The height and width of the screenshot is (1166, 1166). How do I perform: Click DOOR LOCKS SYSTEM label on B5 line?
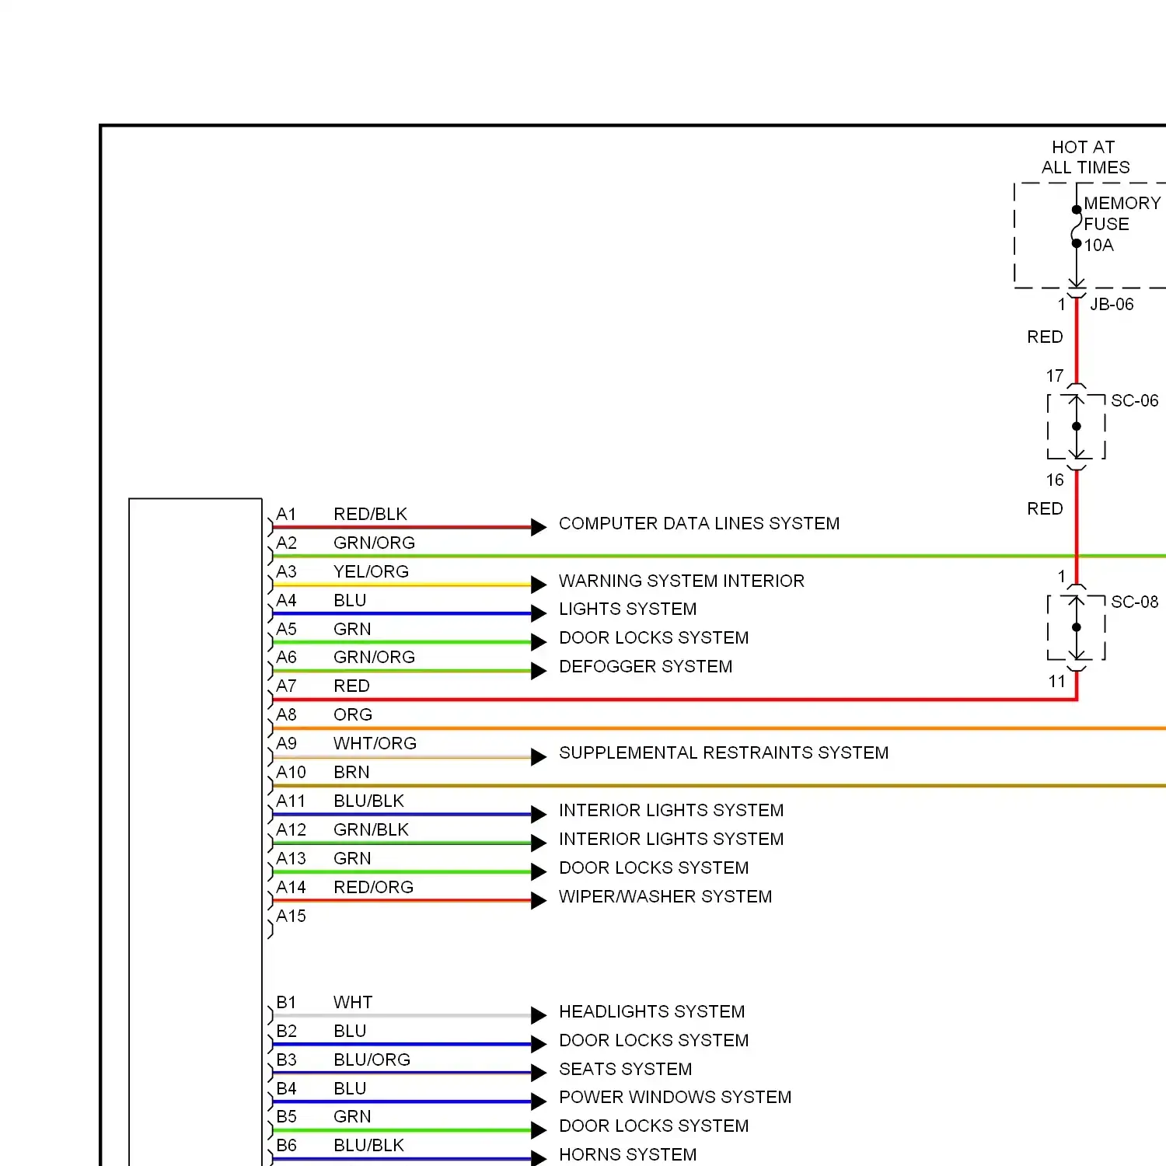(654, 1126)
